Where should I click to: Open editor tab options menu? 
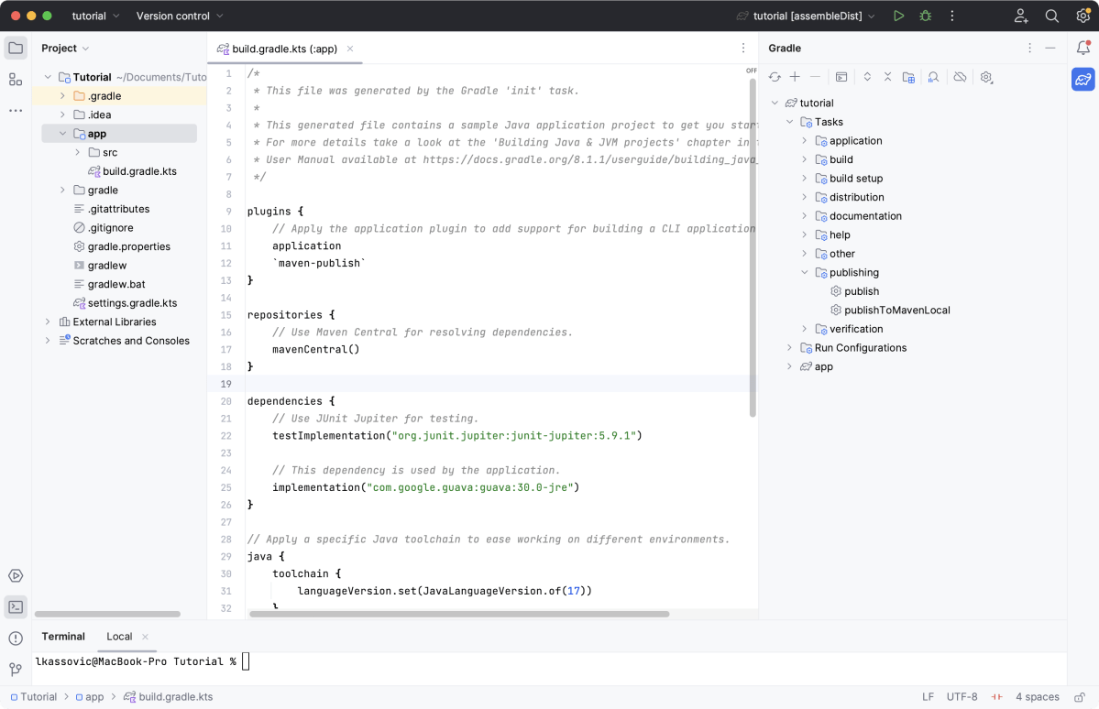click(743, 48)
